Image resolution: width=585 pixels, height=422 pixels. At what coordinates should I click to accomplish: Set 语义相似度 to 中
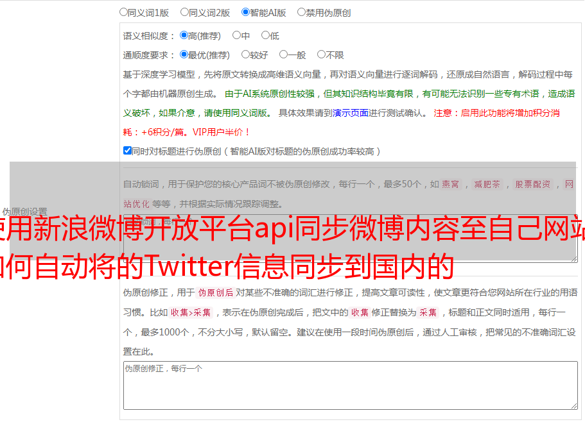[x=236, y=35]
